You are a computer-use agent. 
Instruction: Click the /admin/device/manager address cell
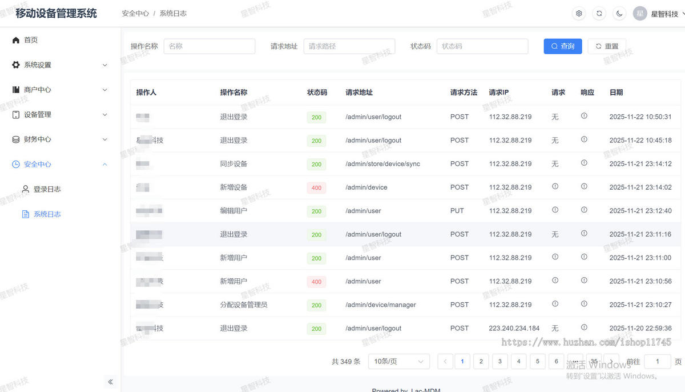(x=381, y=305)
